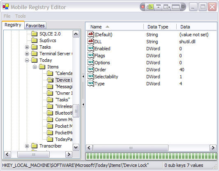
Task: Click the move-window-to-display nView button
Action: point(166,7)
